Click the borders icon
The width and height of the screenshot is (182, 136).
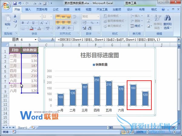click(x=23, y=28)
